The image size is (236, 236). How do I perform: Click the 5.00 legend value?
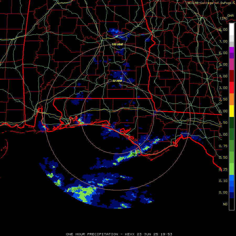coord(223,65)
